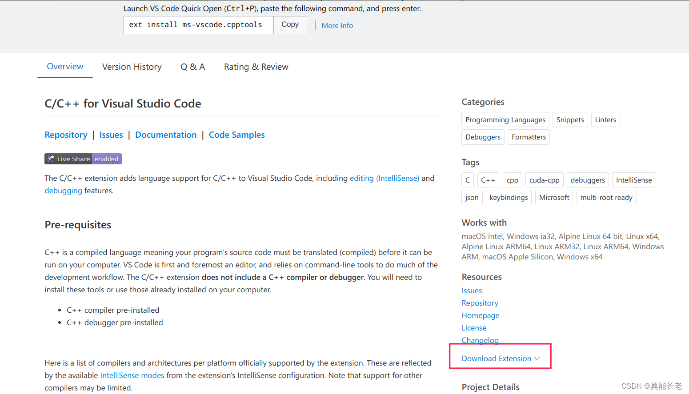689x394 pixels.
Task: Open the Documentation link
Action: [x=166, y=135]
